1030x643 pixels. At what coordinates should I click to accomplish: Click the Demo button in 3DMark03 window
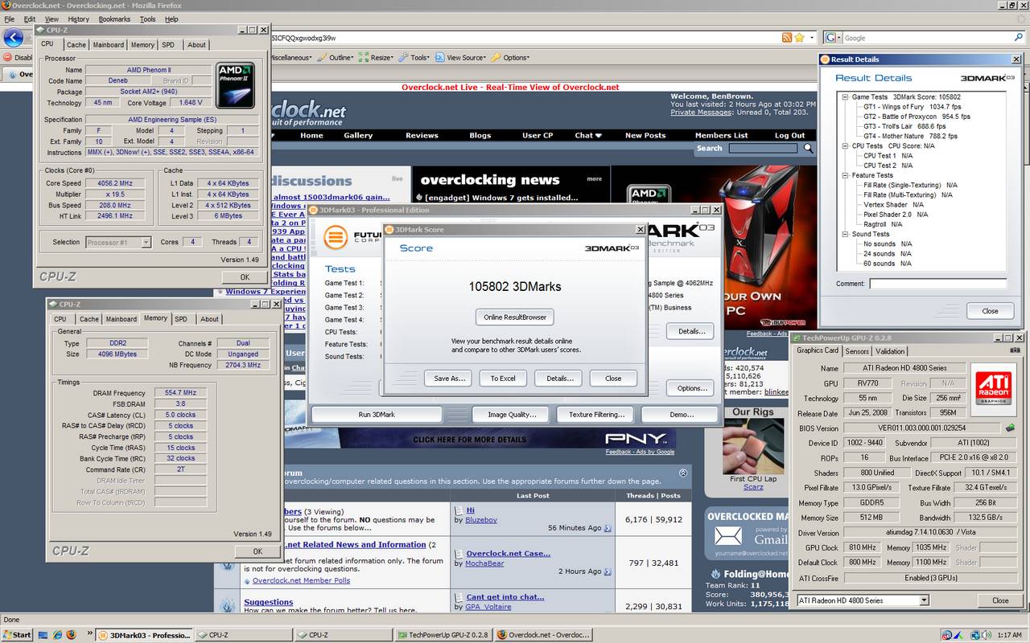pos(682,415)
